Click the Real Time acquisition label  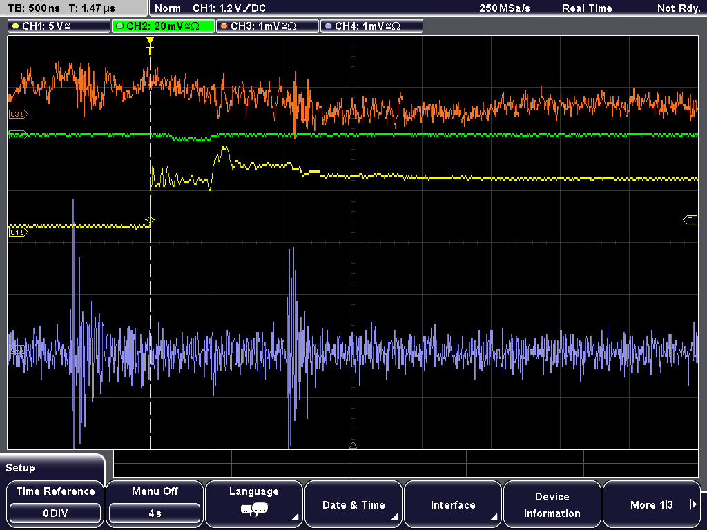coord(587,8)
